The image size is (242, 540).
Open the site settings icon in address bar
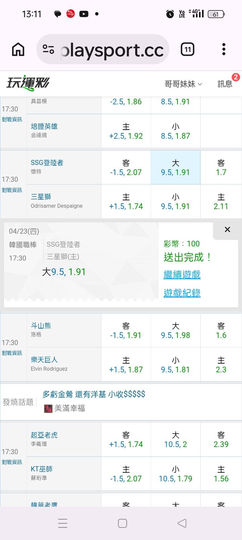(x=48, y=50)
